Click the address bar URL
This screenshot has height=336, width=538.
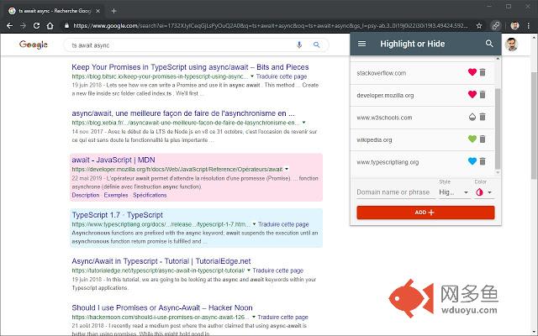tap(271, 26)
